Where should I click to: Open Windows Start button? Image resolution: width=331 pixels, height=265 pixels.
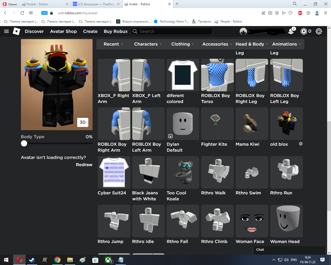point(6,260)
